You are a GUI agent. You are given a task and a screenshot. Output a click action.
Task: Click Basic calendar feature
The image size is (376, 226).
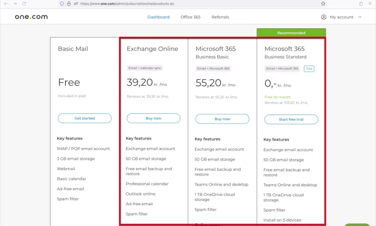[x=71, y=179]
